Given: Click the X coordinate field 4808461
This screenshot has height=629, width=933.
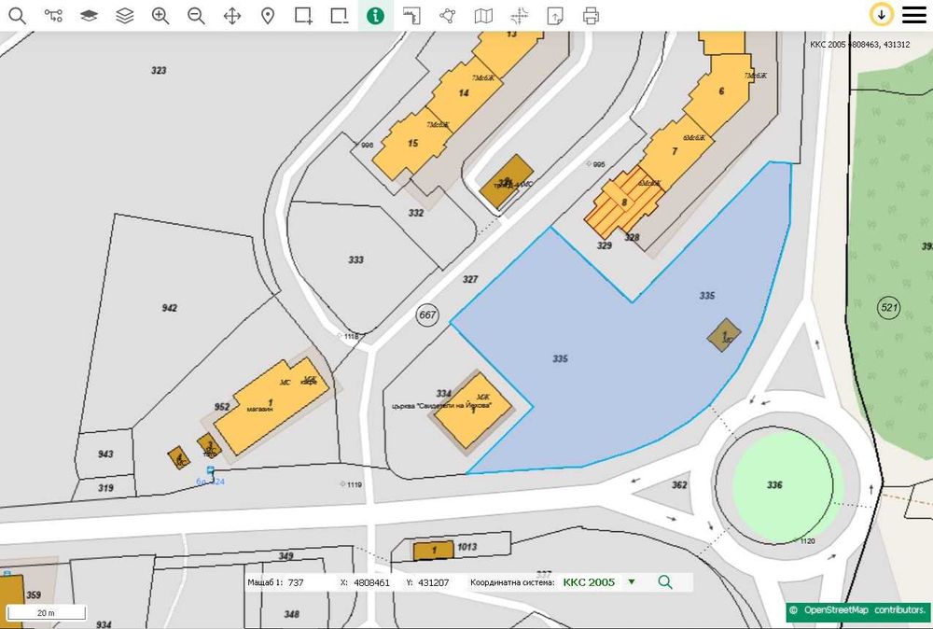Looking at the screenshot, I should (372, 582).
